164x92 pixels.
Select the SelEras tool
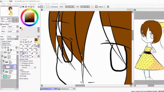[x=35, y=49]
